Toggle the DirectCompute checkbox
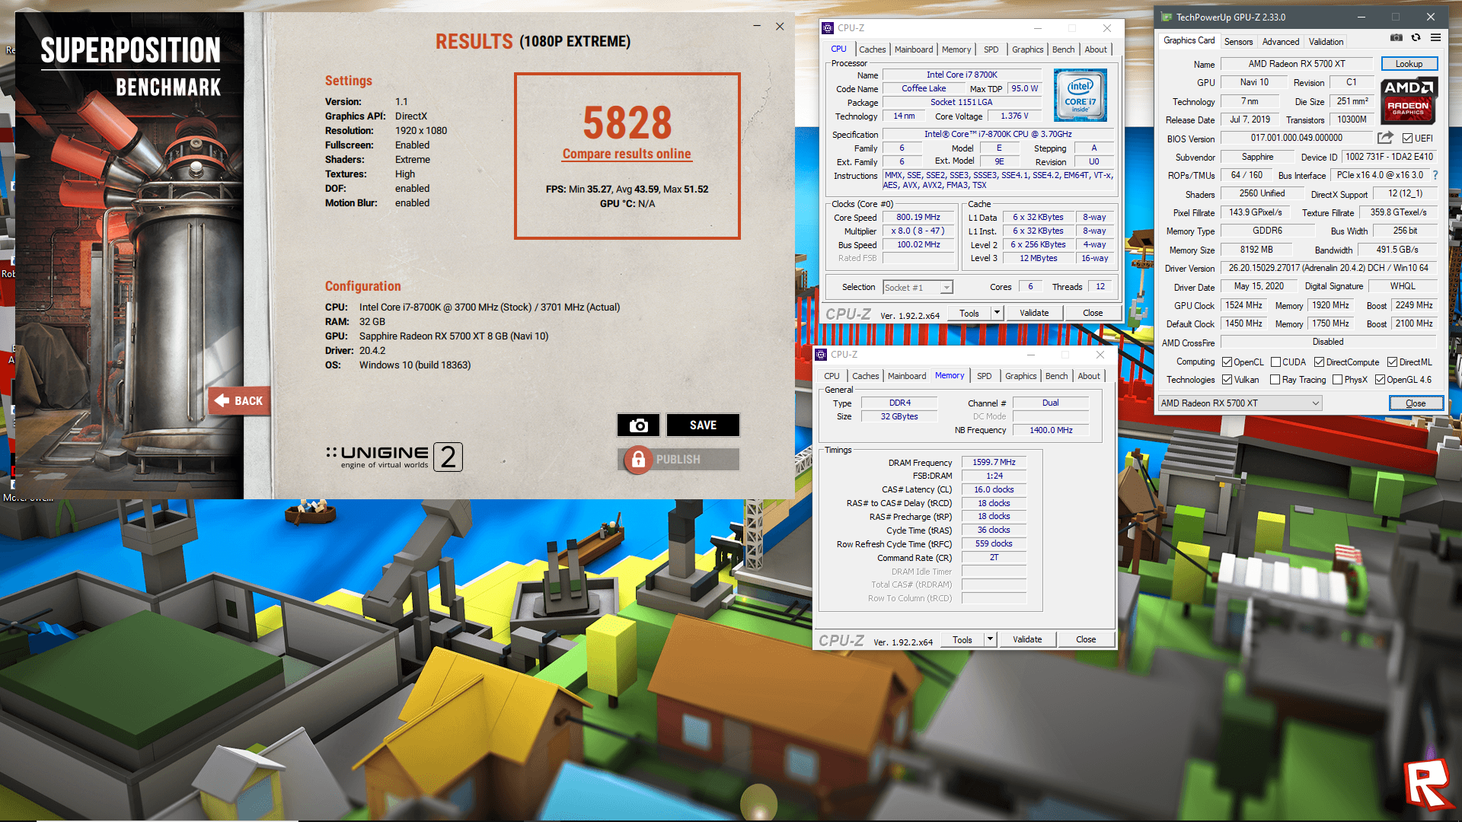1462x822 pixels. 1319,362
